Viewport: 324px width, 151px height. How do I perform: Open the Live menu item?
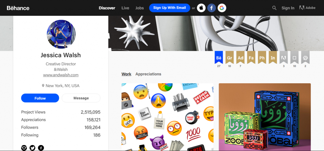pos(125,8)
